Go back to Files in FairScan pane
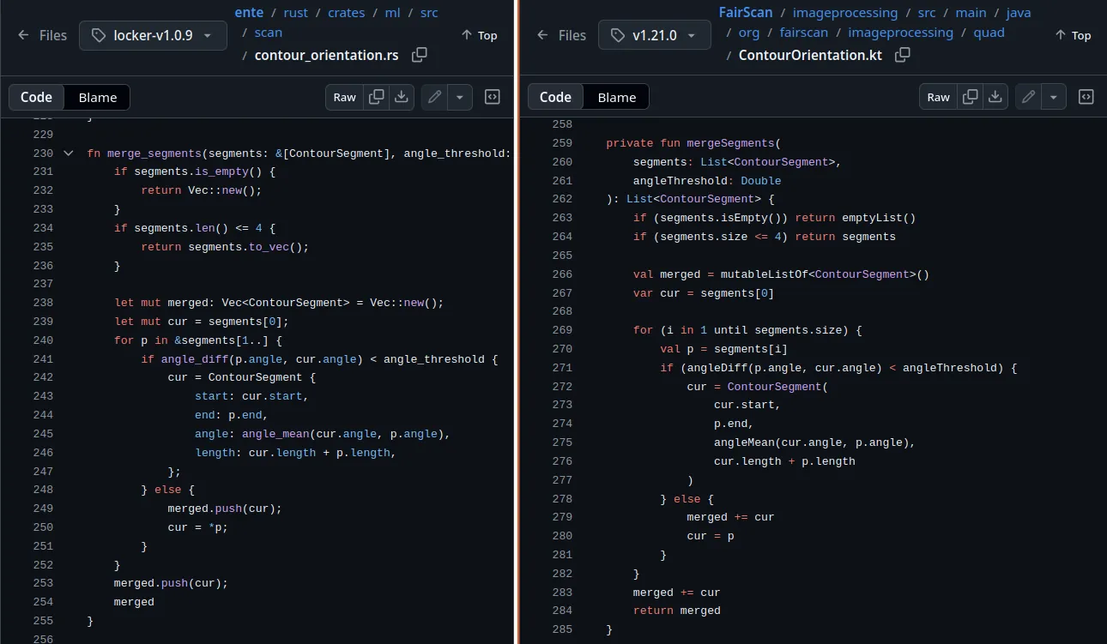The height and width of the screenshot is (644, 1107). click(x=562, y=35)
